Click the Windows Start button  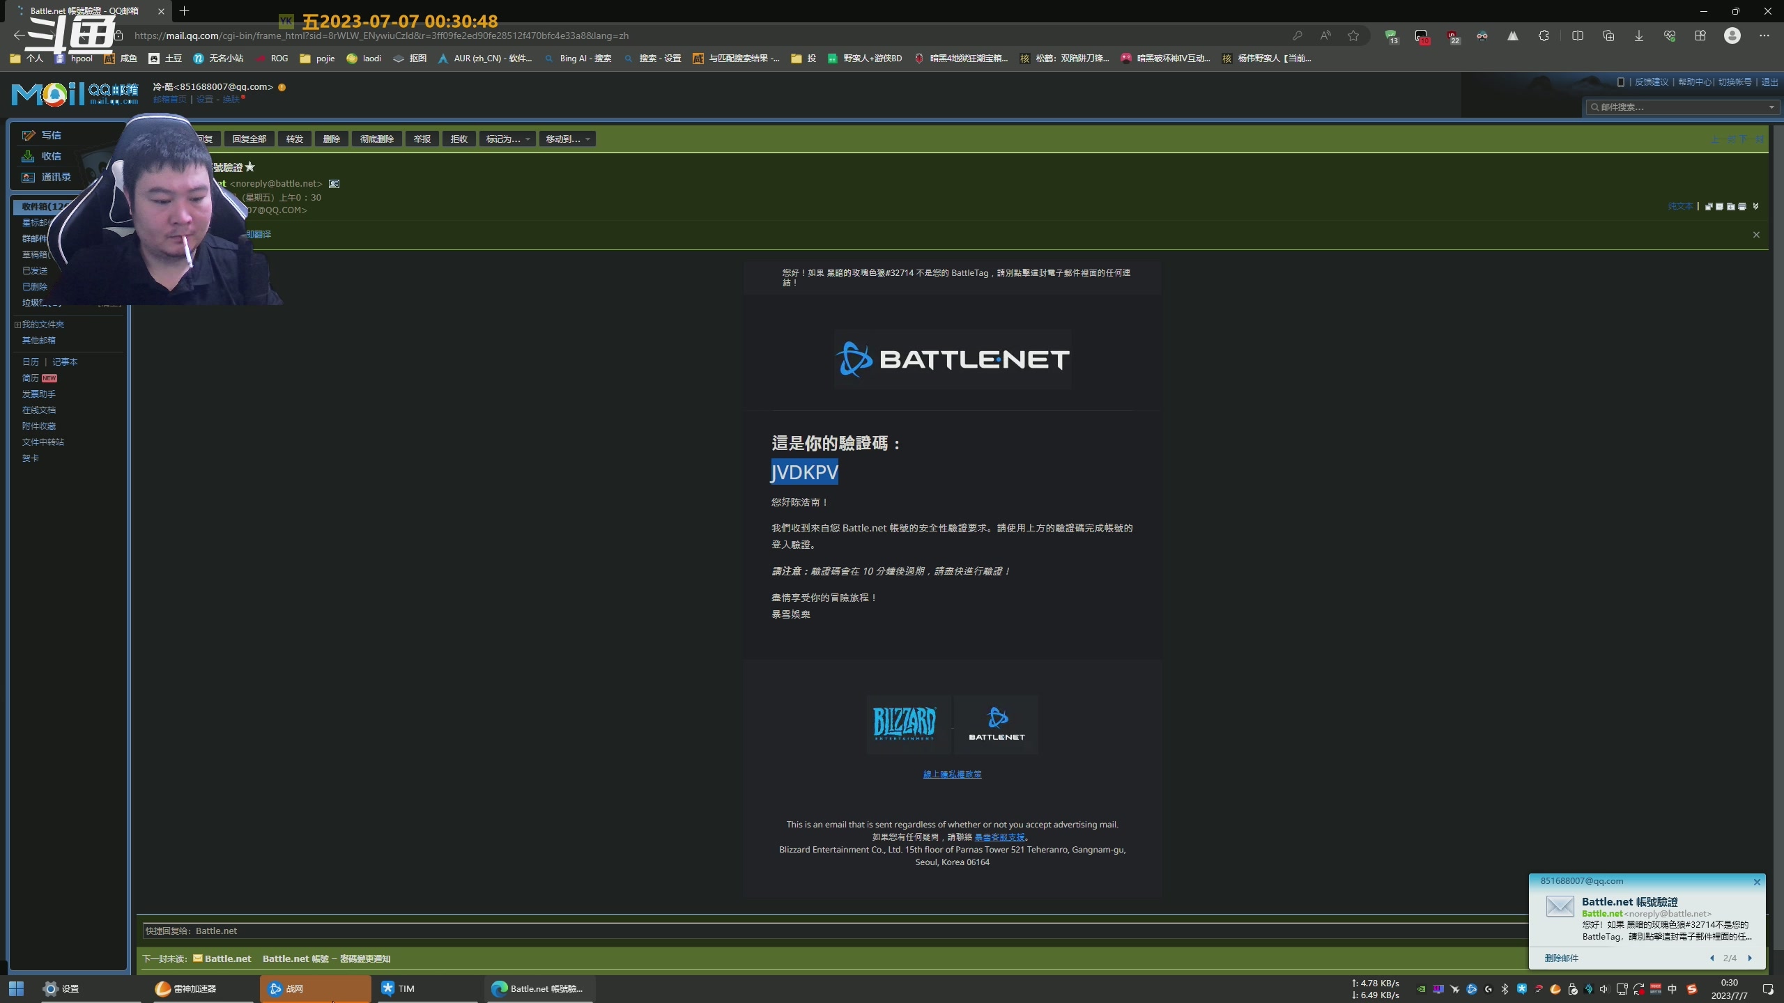[x=16, y=988]
